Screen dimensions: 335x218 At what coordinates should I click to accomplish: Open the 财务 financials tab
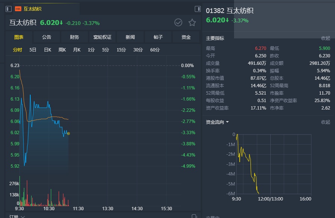[74, 37]
